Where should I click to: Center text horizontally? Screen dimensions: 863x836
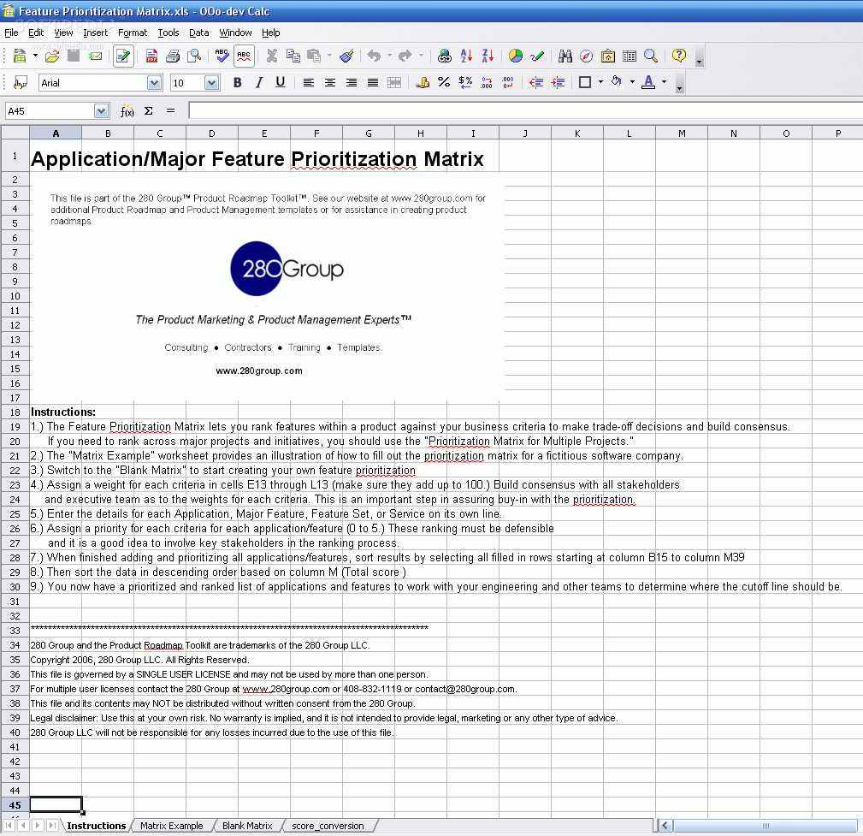[x=329, y=83]
